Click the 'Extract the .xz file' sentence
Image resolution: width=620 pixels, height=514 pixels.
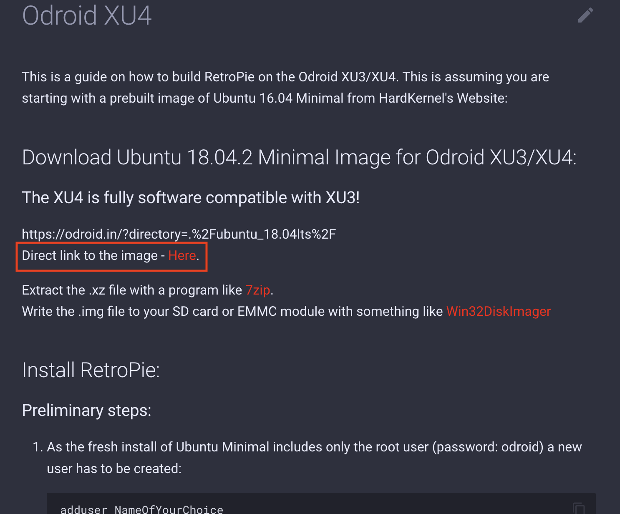coord(132,290)
